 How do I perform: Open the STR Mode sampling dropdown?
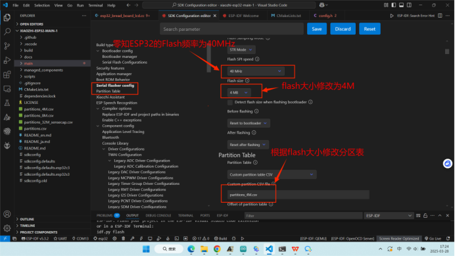pos(241,50)
